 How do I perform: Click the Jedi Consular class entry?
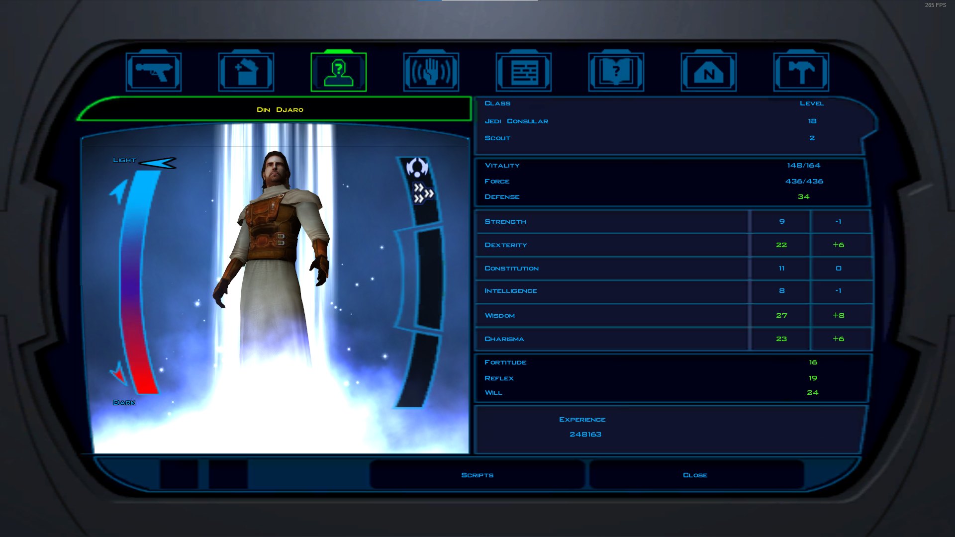(x=516, y=121)
